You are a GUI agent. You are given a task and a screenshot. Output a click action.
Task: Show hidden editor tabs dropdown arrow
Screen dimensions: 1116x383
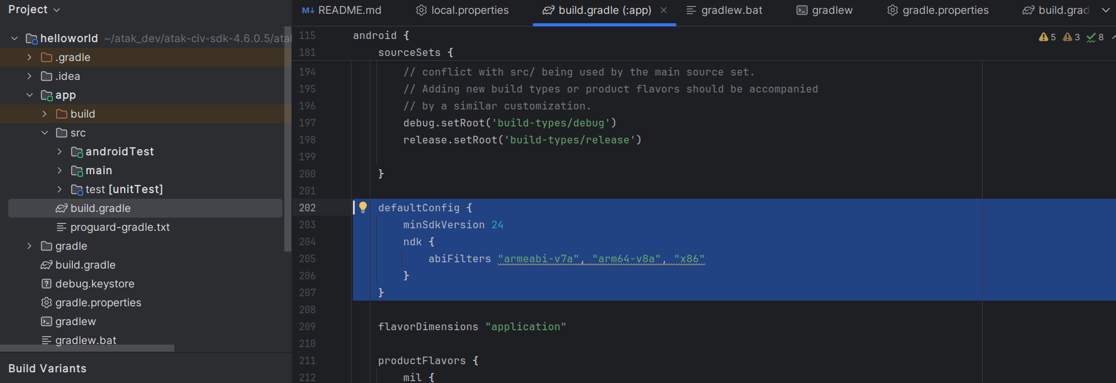[x=1105, y=10]
